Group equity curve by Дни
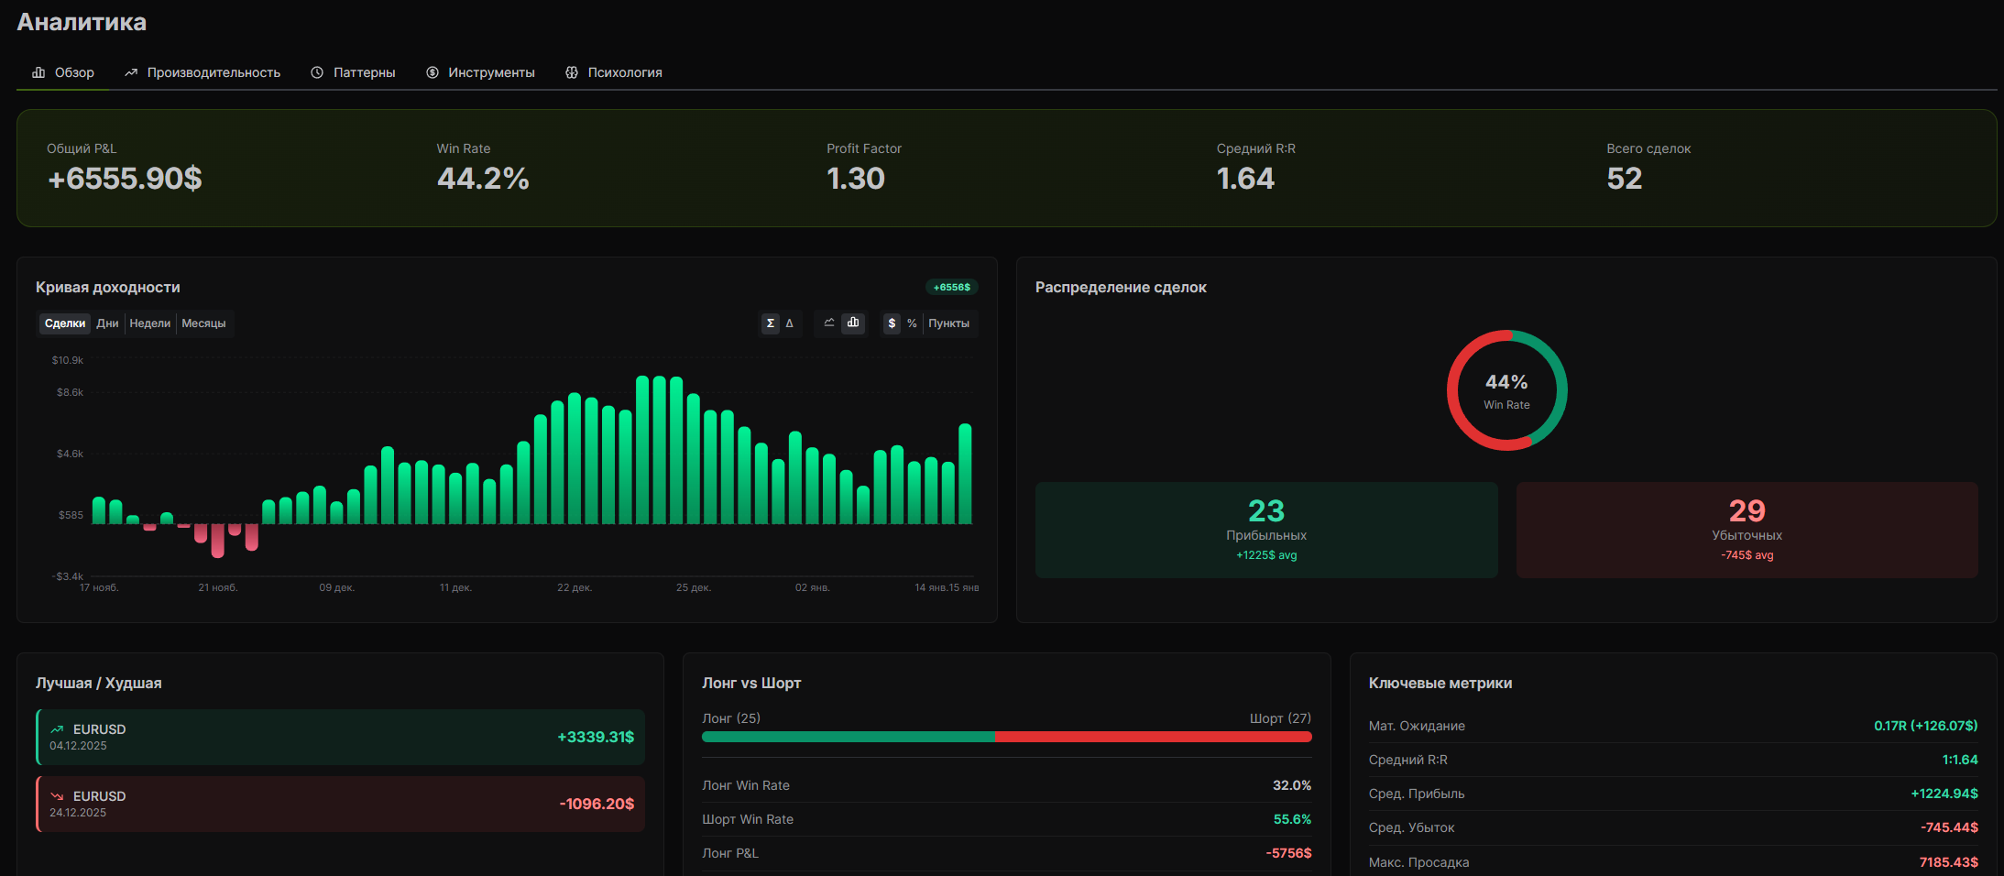 tap(107, 323)
